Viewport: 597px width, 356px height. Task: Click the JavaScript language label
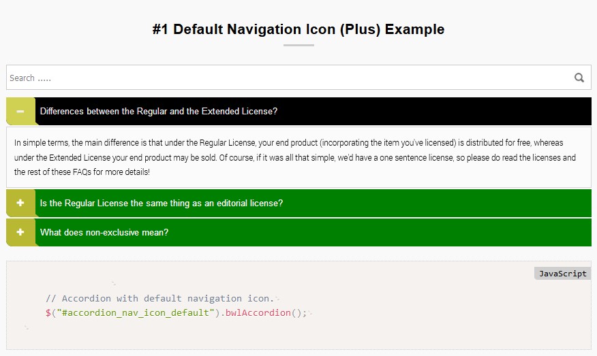pos(562,274)
